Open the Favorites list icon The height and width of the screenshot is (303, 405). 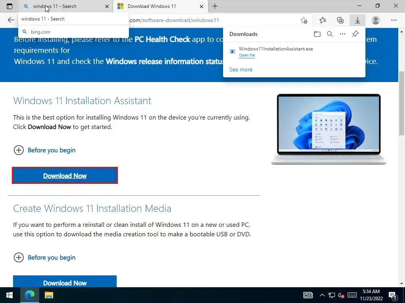click(323, 20)
